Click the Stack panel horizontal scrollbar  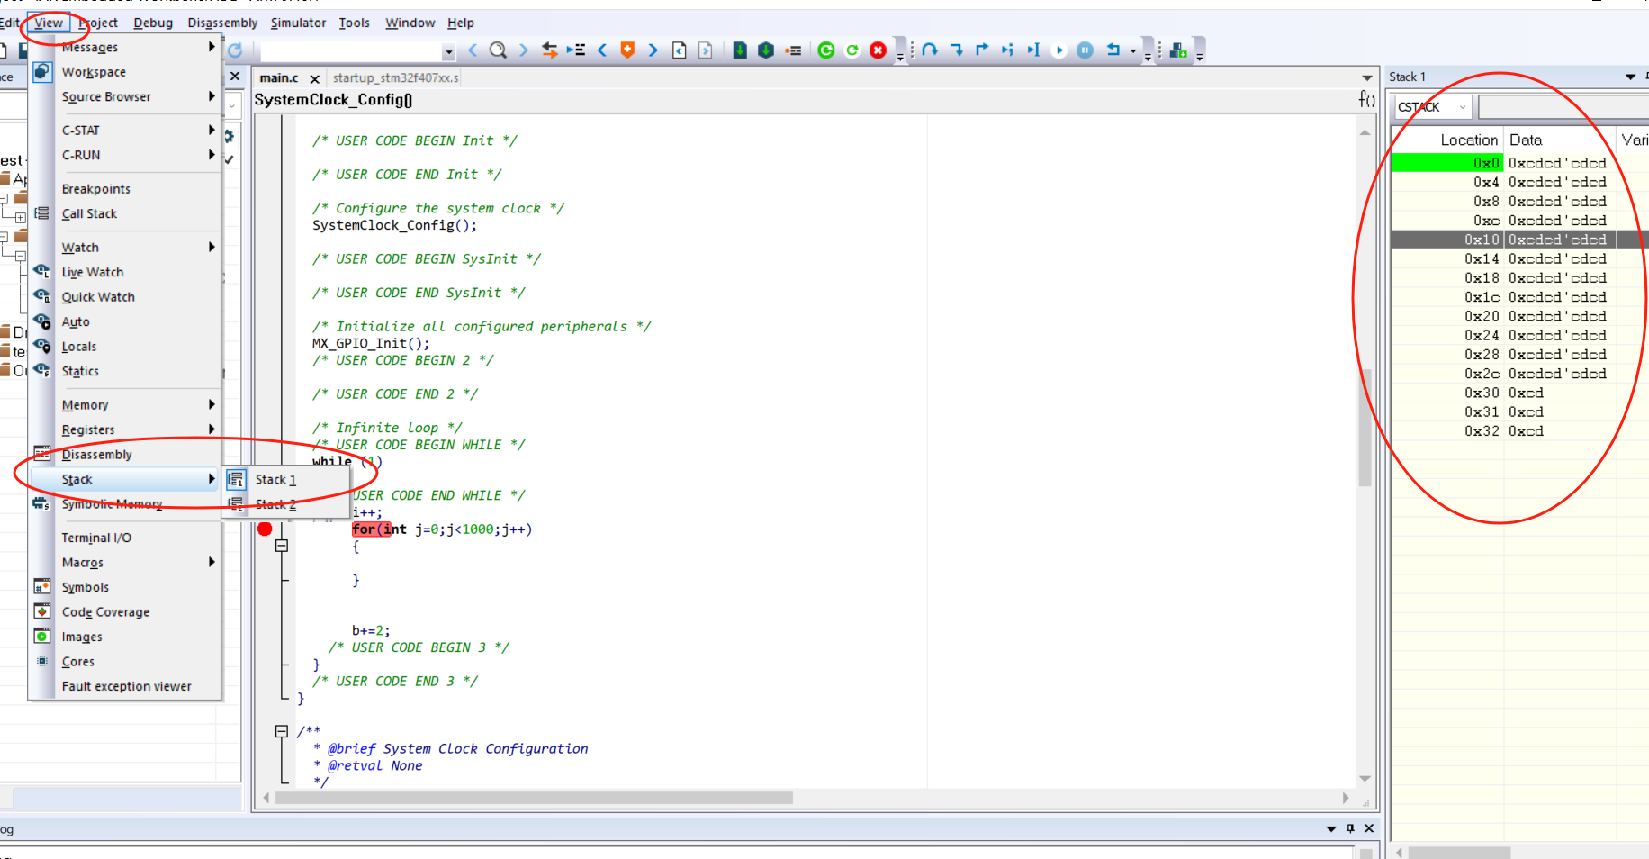click(1459, 852)
